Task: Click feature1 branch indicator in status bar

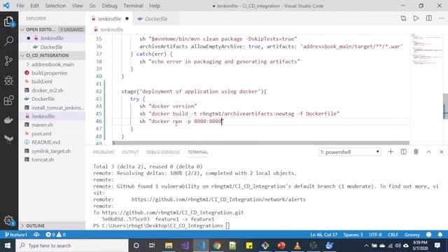Action: (x=16, y=234)
